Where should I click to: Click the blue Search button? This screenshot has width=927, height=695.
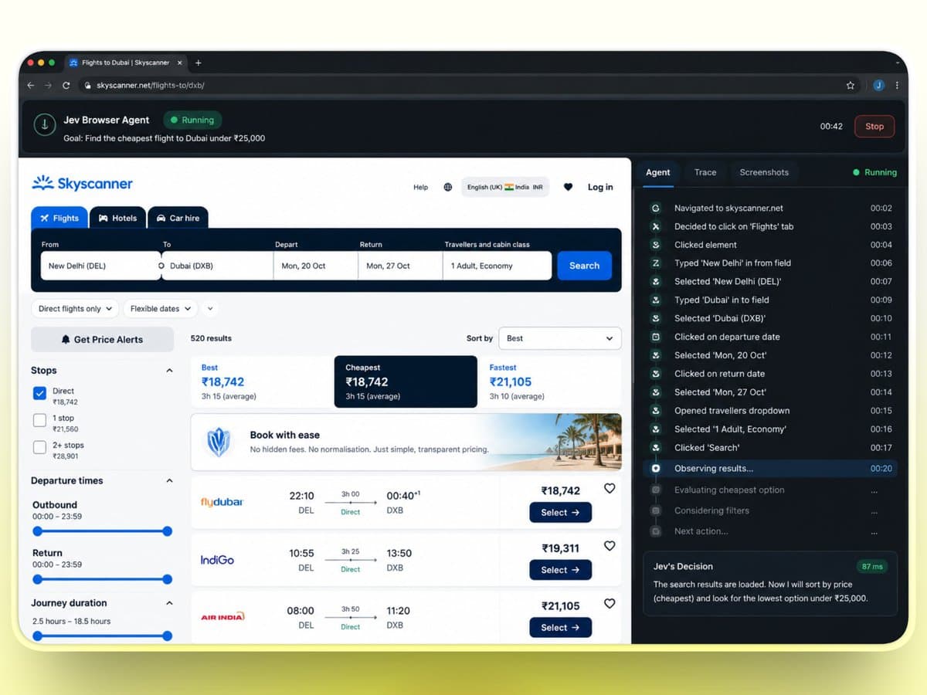click(584, 266)
